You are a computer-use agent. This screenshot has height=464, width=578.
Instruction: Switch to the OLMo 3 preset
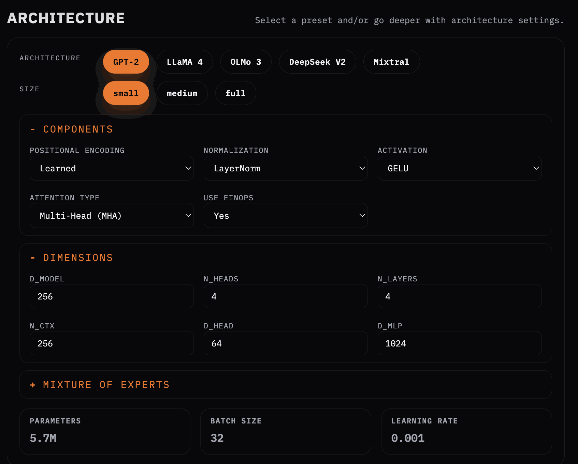tap(246, 62)
